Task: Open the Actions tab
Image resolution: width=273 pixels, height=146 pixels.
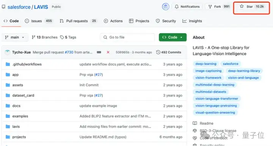Action: pos(113,21)
